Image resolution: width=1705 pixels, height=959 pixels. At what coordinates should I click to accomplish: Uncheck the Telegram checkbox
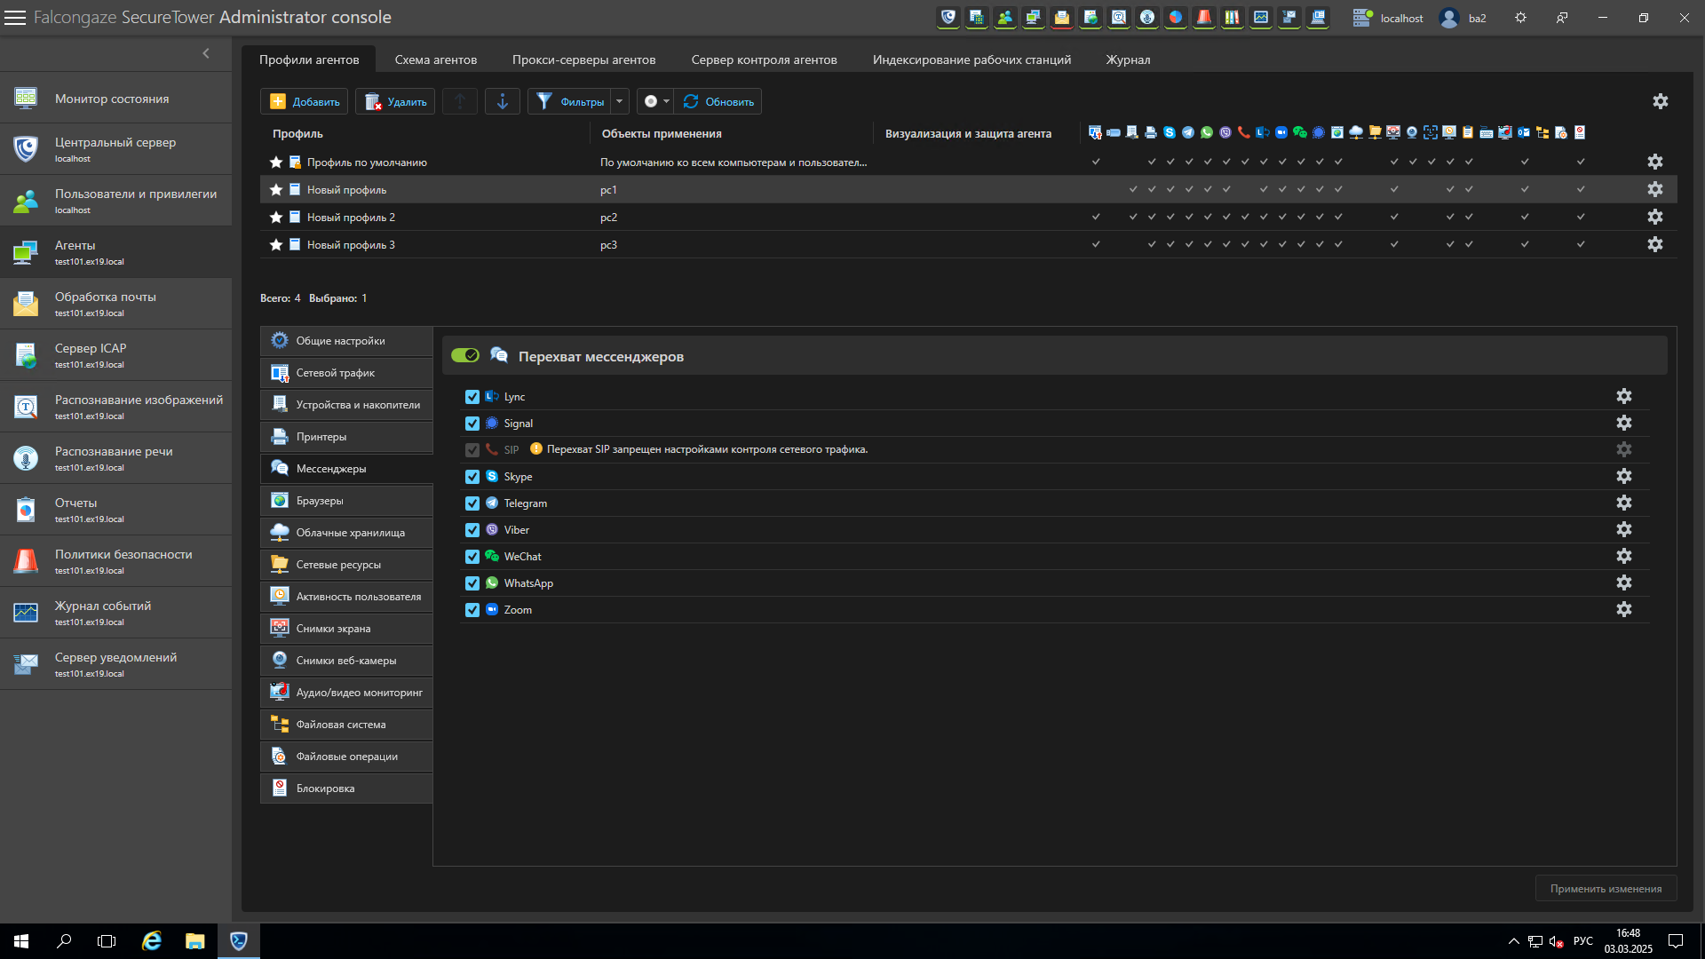pos(472,503)
